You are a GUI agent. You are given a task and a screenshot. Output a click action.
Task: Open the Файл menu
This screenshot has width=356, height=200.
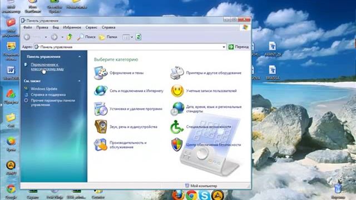(28, 27)
